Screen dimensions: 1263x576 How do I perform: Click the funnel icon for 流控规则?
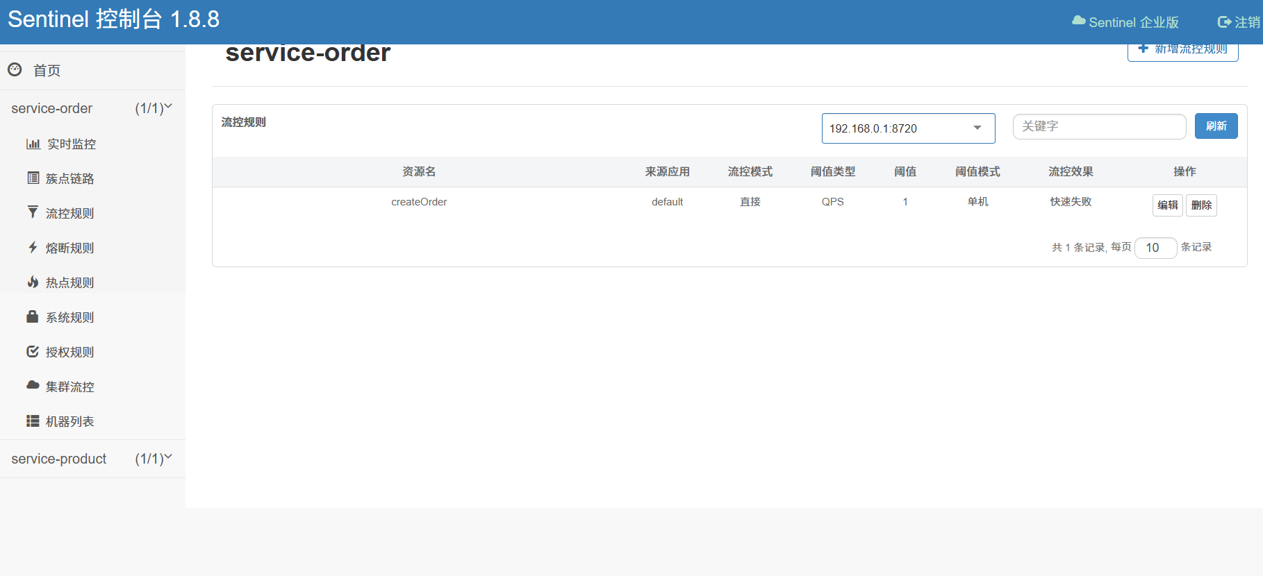[x=33, y=212]
